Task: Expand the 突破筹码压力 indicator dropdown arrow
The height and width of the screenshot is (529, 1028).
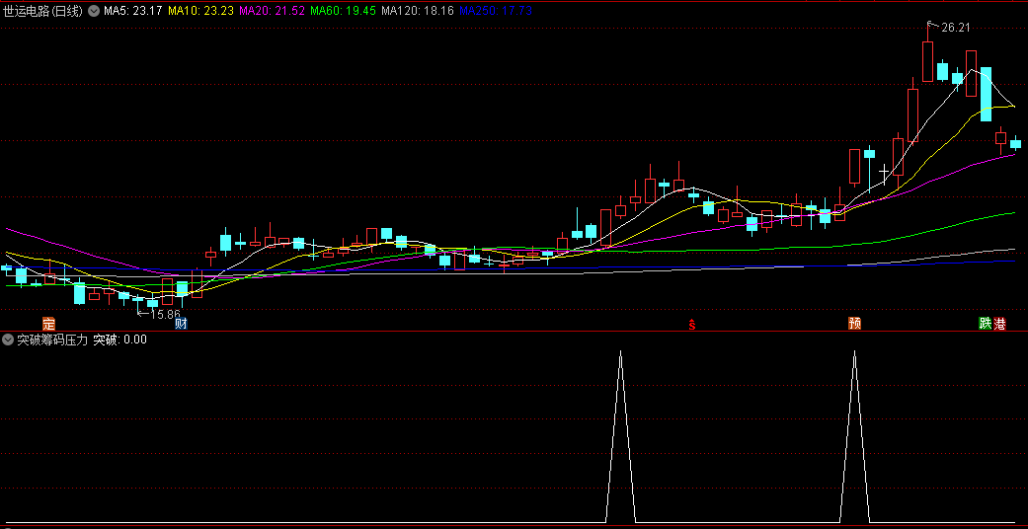Action: (8, 340)
